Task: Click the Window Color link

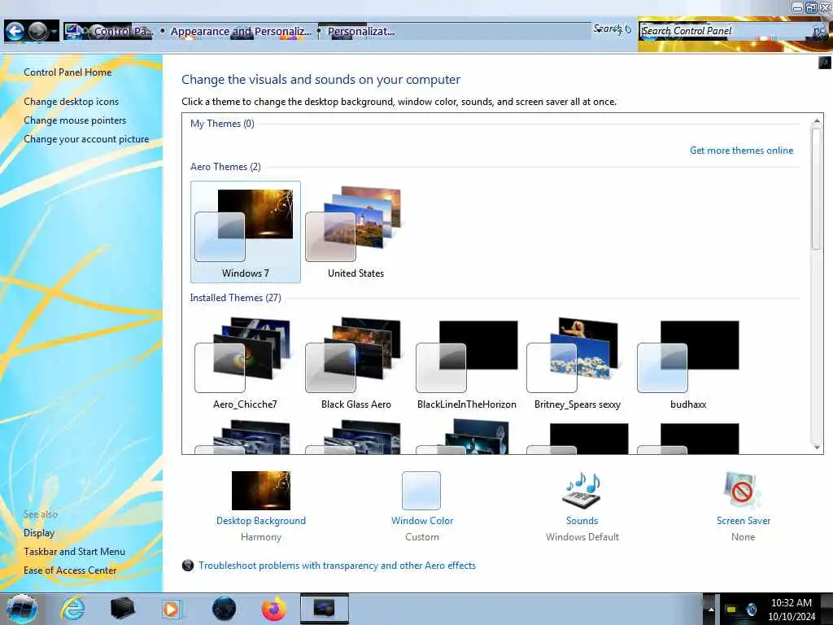Action: [422, 521]
